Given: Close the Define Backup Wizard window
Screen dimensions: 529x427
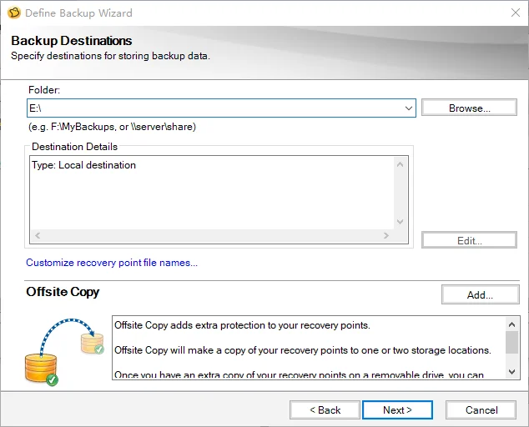Looking at the screenshot, I should [515, 13].
